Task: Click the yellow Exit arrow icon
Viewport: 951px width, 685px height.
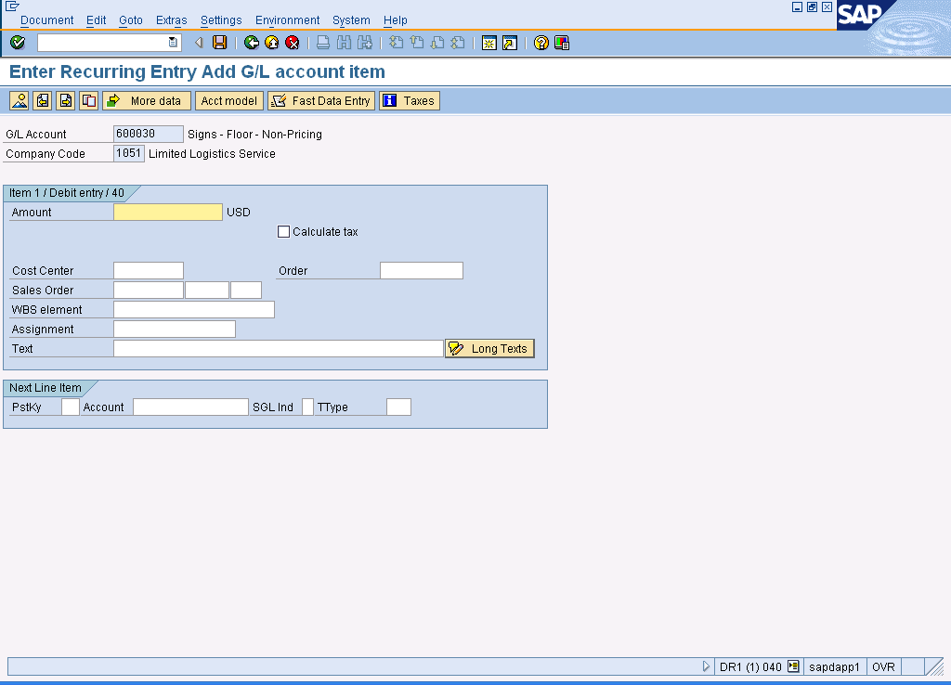Action: [x=272, y=43]
